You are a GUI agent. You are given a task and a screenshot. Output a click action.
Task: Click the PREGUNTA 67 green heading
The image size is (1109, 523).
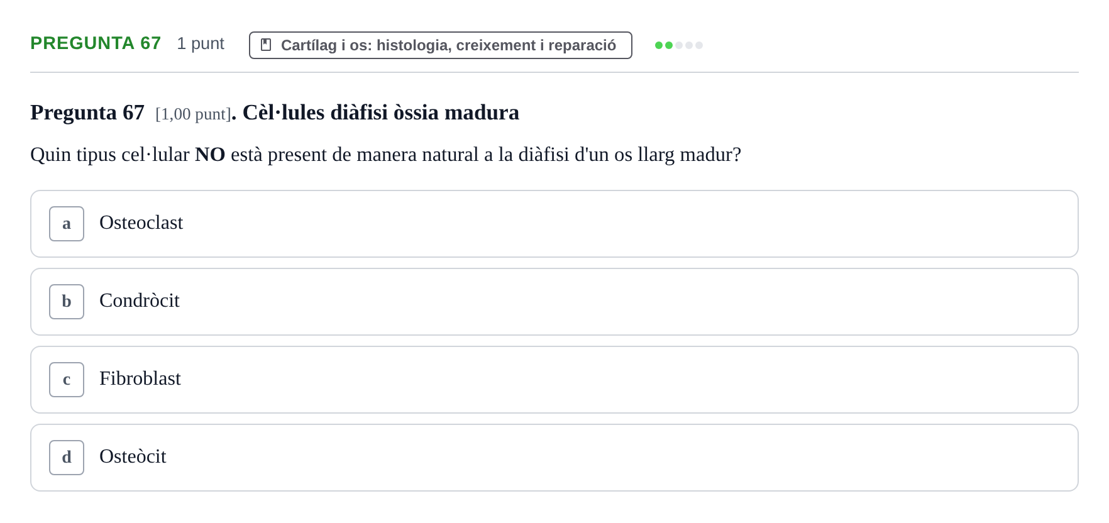96,43
